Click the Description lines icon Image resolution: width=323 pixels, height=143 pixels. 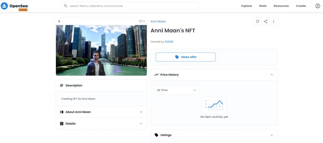coord(62,85)
